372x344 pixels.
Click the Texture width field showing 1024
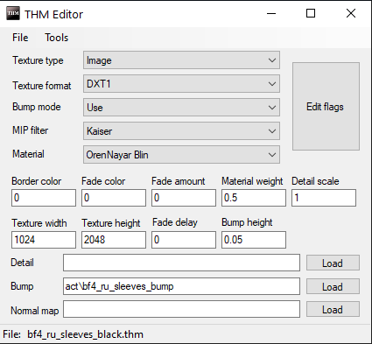point(44,240)
